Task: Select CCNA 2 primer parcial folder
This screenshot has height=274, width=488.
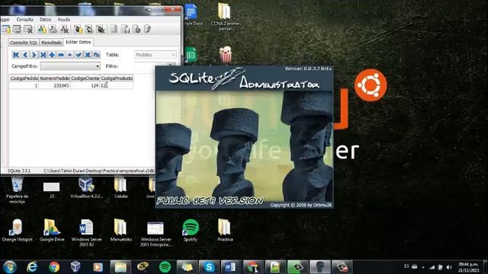Action: click(x=225, y=17)
